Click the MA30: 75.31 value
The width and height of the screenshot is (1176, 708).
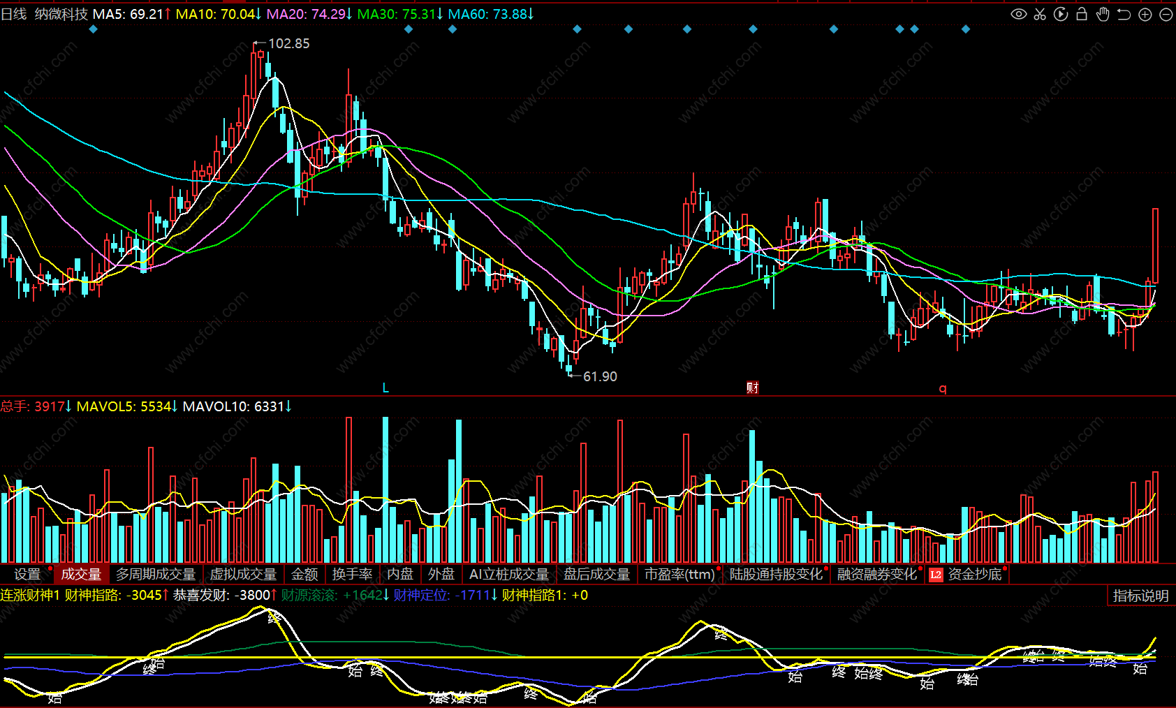(x=400, y=14)
